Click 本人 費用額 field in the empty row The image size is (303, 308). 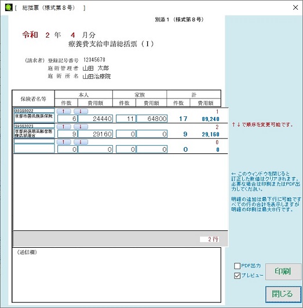[96, 149]
